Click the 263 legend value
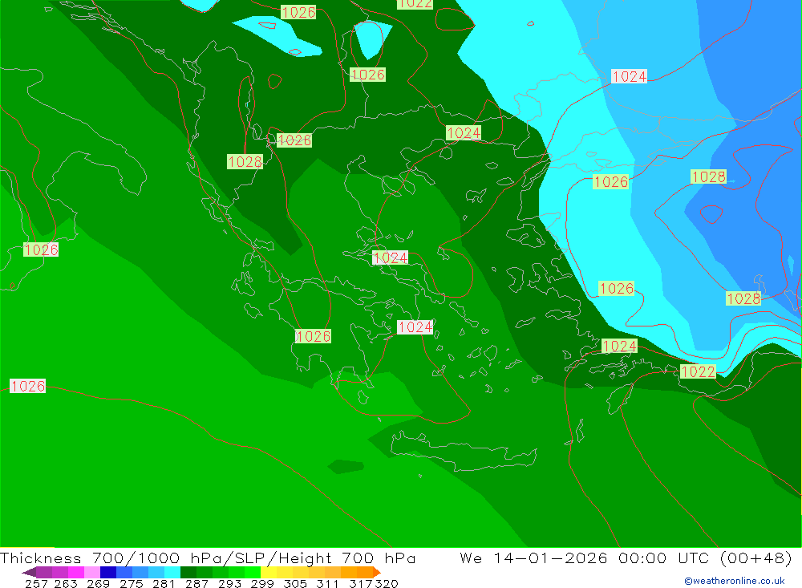Screen dimensions: 802x588 pyautogui.click(x=66, y=583)
